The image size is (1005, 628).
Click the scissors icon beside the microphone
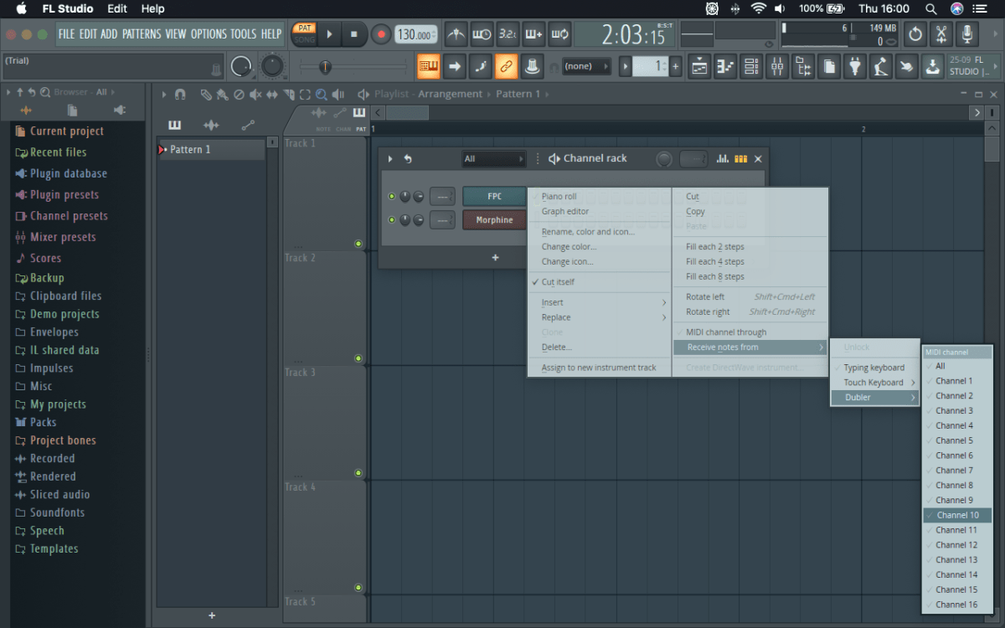(x=941, y=34)
